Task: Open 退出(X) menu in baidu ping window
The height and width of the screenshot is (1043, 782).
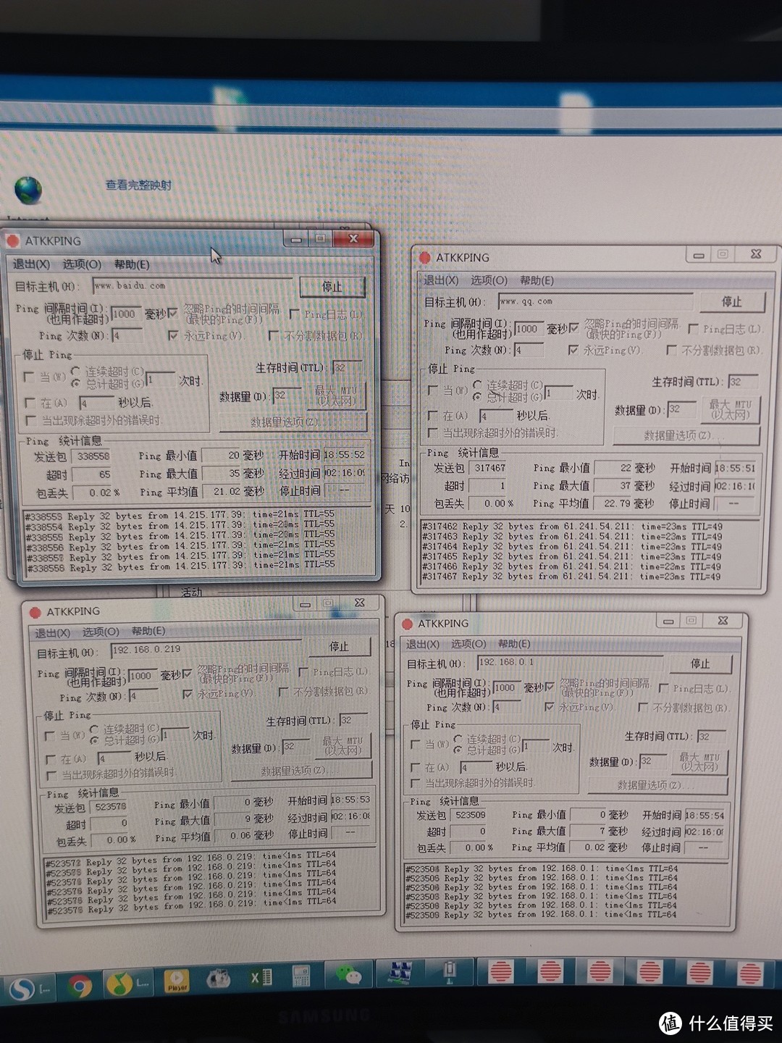Action: coord(31,264)
